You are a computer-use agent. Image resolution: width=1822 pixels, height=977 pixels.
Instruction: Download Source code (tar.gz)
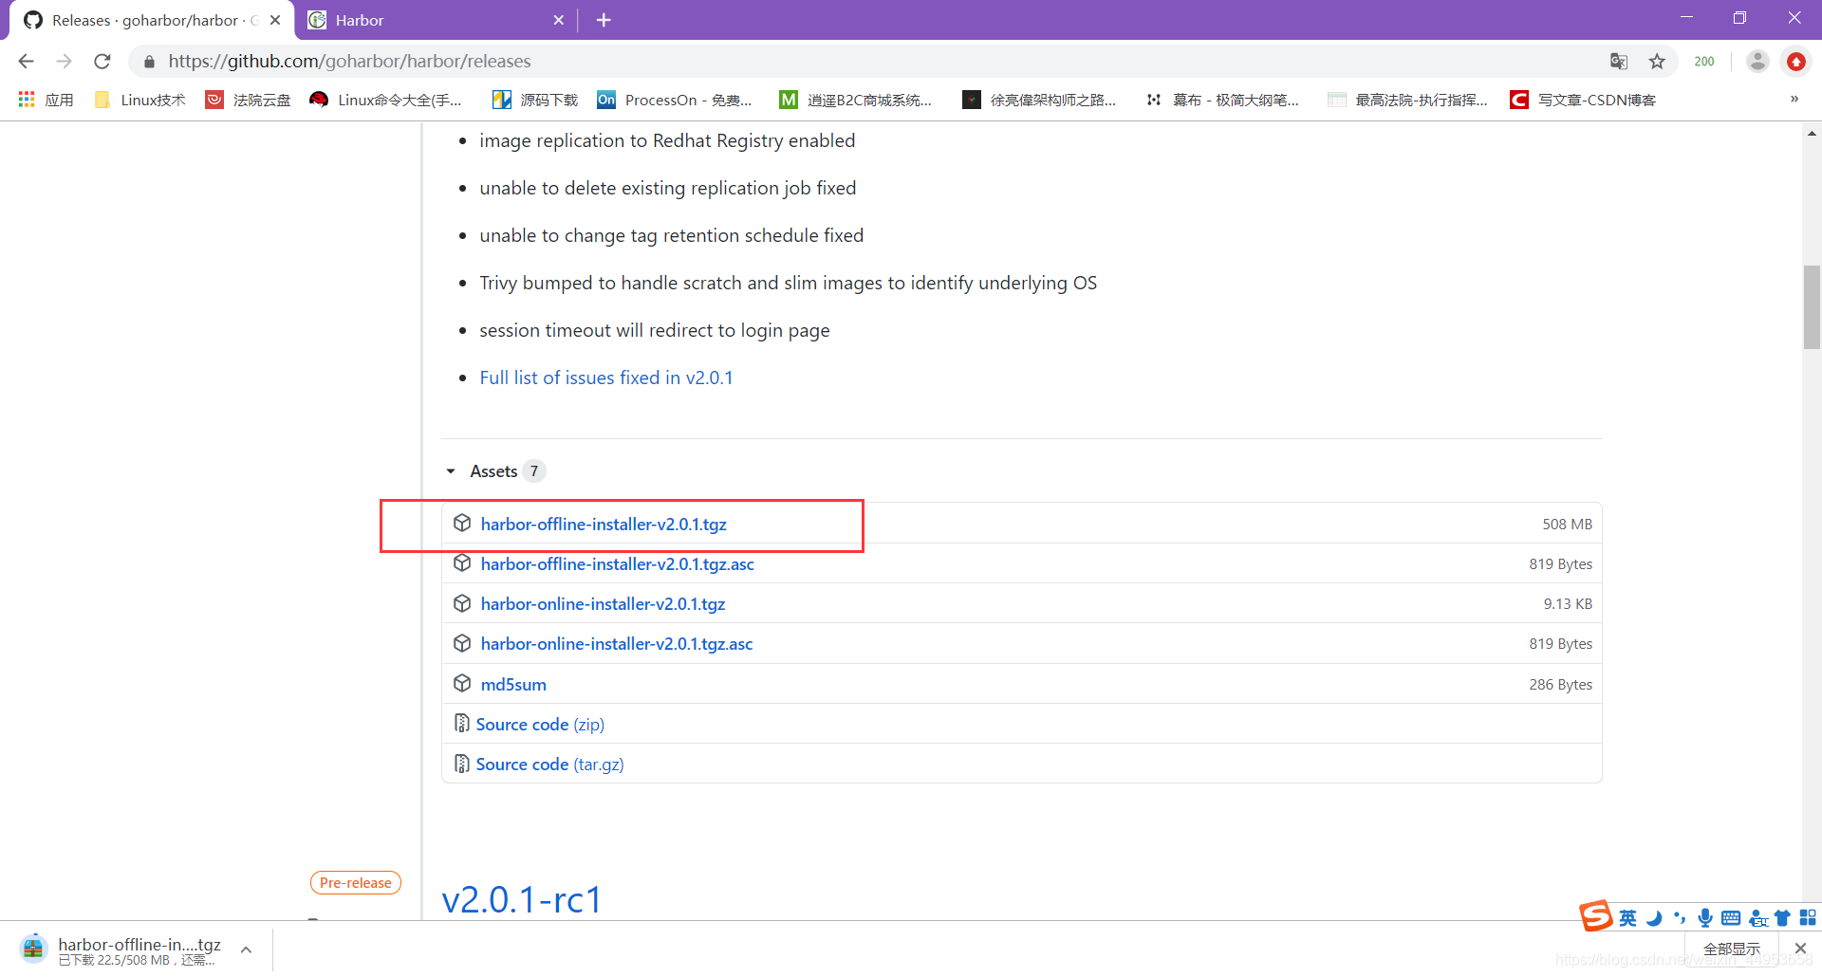(x=549, y=765)
